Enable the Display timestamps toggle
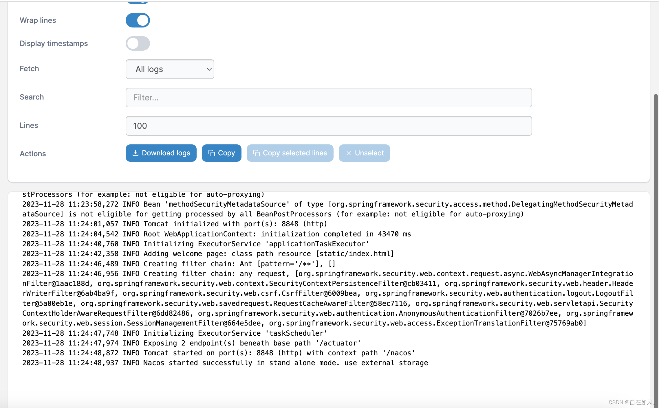 tap(138, 43)
